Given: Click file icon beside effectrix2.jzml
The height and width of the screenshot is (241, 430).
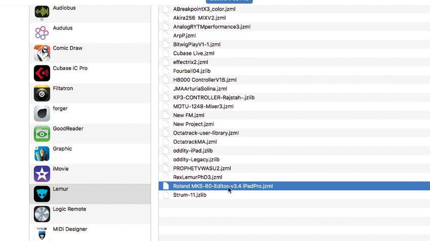Looking at the screenshot, I should tap(165, 62).
